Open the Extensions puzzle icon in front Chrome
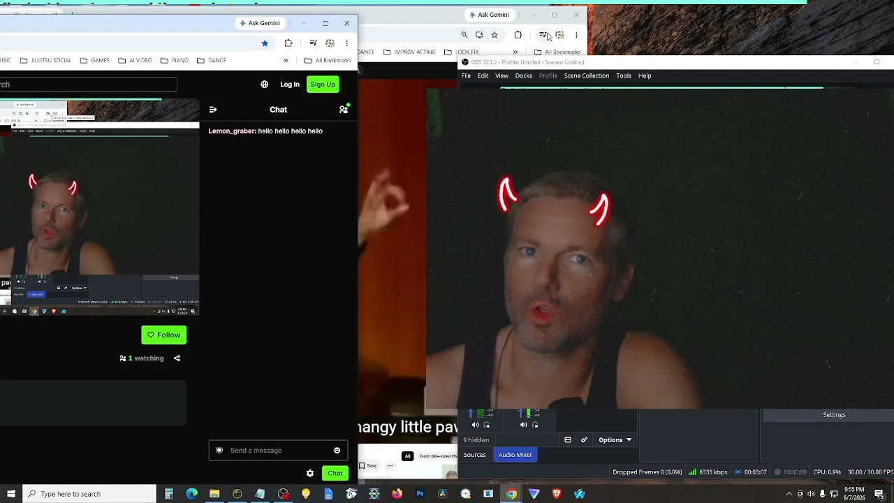The width and height of the screenshot is (894, 503). coord(288,43)
